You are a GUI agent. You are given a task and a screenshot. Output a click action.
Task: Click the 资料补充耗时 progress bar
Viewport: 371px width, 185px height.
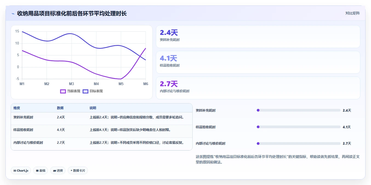coord(299,110)
